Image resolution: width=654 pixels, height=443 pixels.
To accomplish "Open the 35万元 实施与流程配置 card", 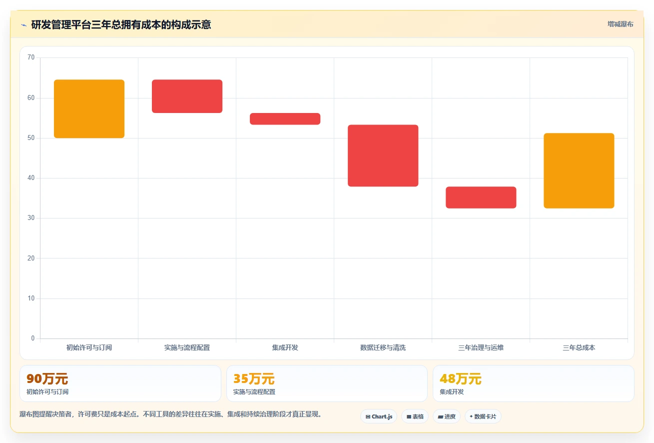I will point(327,383).
